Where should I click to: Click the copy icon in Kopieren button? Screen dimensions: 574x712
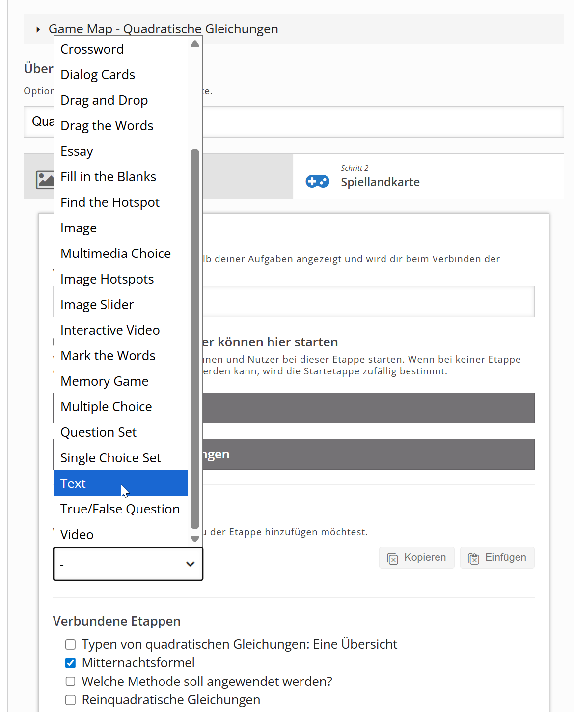[393, 558]
